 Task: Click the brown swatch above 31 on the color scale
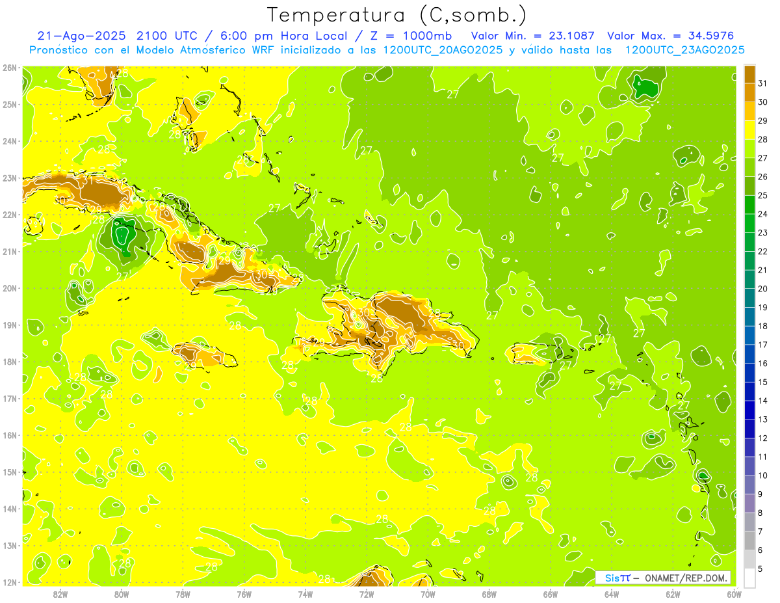(x=750, y=74)
